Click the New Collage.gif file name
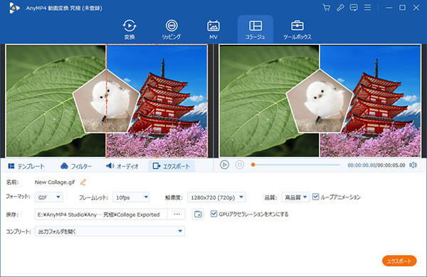Viewport: 427px width, 277px height. (x=55, y=182)
